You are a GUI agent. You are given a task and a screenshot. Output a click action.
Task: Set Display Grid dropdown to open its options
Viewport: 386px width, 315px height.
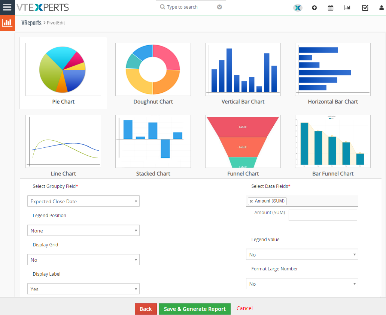[x=83, y=259]
